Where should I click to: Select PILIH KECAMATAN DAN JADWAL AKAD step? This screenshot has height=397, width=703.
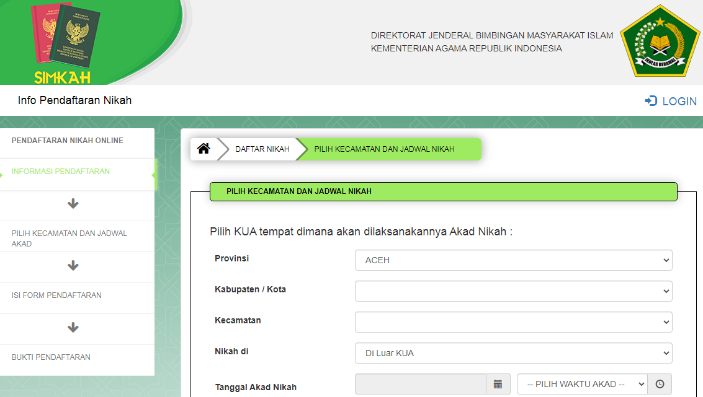(69, 238)
